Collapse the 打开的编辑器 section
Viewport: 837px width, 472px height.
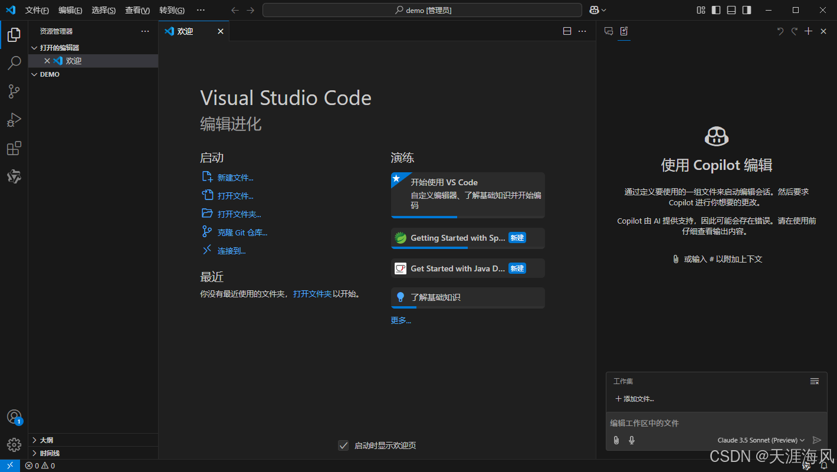pos(93,48)
